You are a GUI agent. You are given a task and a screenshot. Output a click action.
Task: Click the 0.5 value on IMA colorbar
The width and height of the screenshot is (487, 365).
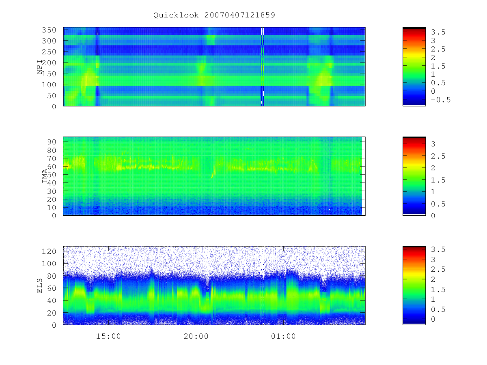438,204
